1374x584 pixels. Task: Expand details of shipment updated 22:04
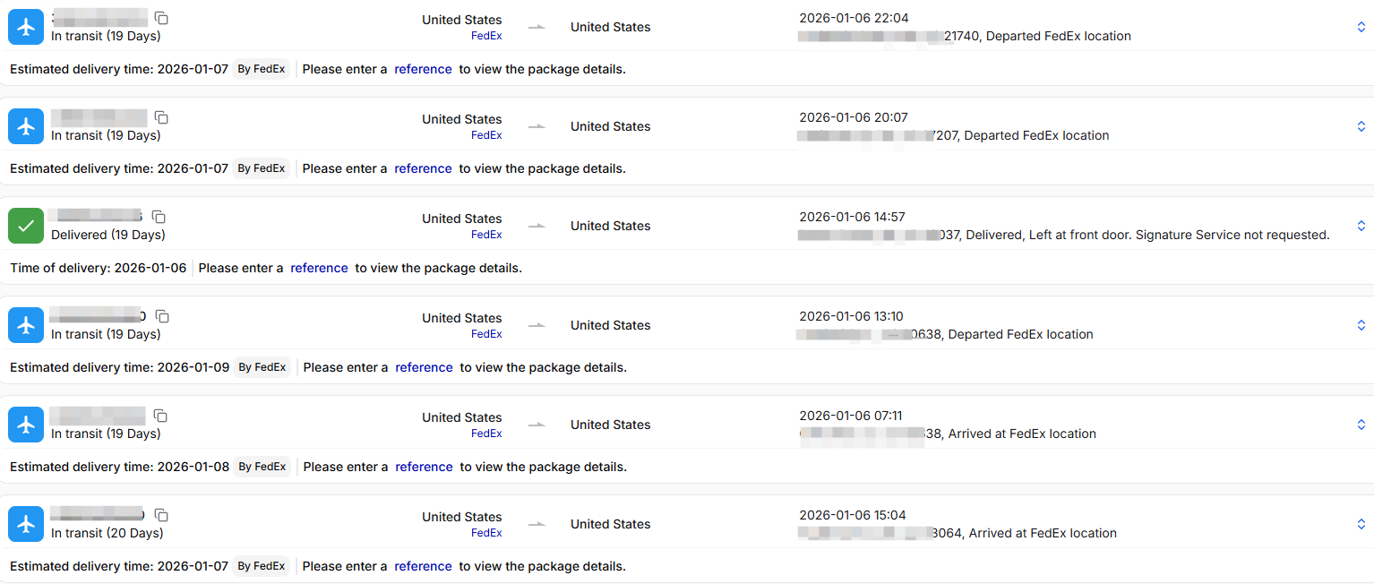click(x=1361, y=27)
